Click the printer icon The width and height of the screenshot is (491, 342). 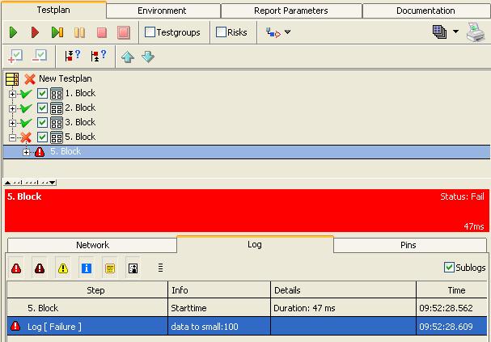[x=475, y=32]
